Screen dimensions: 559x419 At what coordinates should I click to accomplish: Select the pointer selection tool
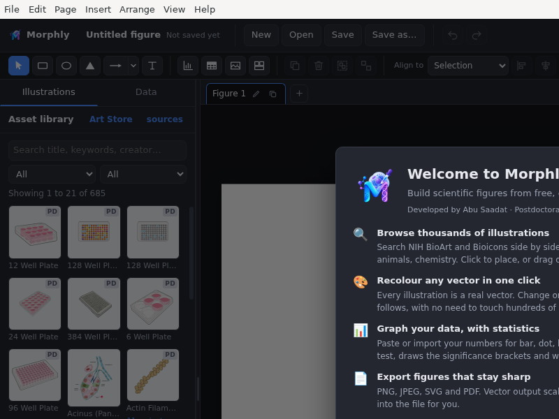click(x=19, y=66)
